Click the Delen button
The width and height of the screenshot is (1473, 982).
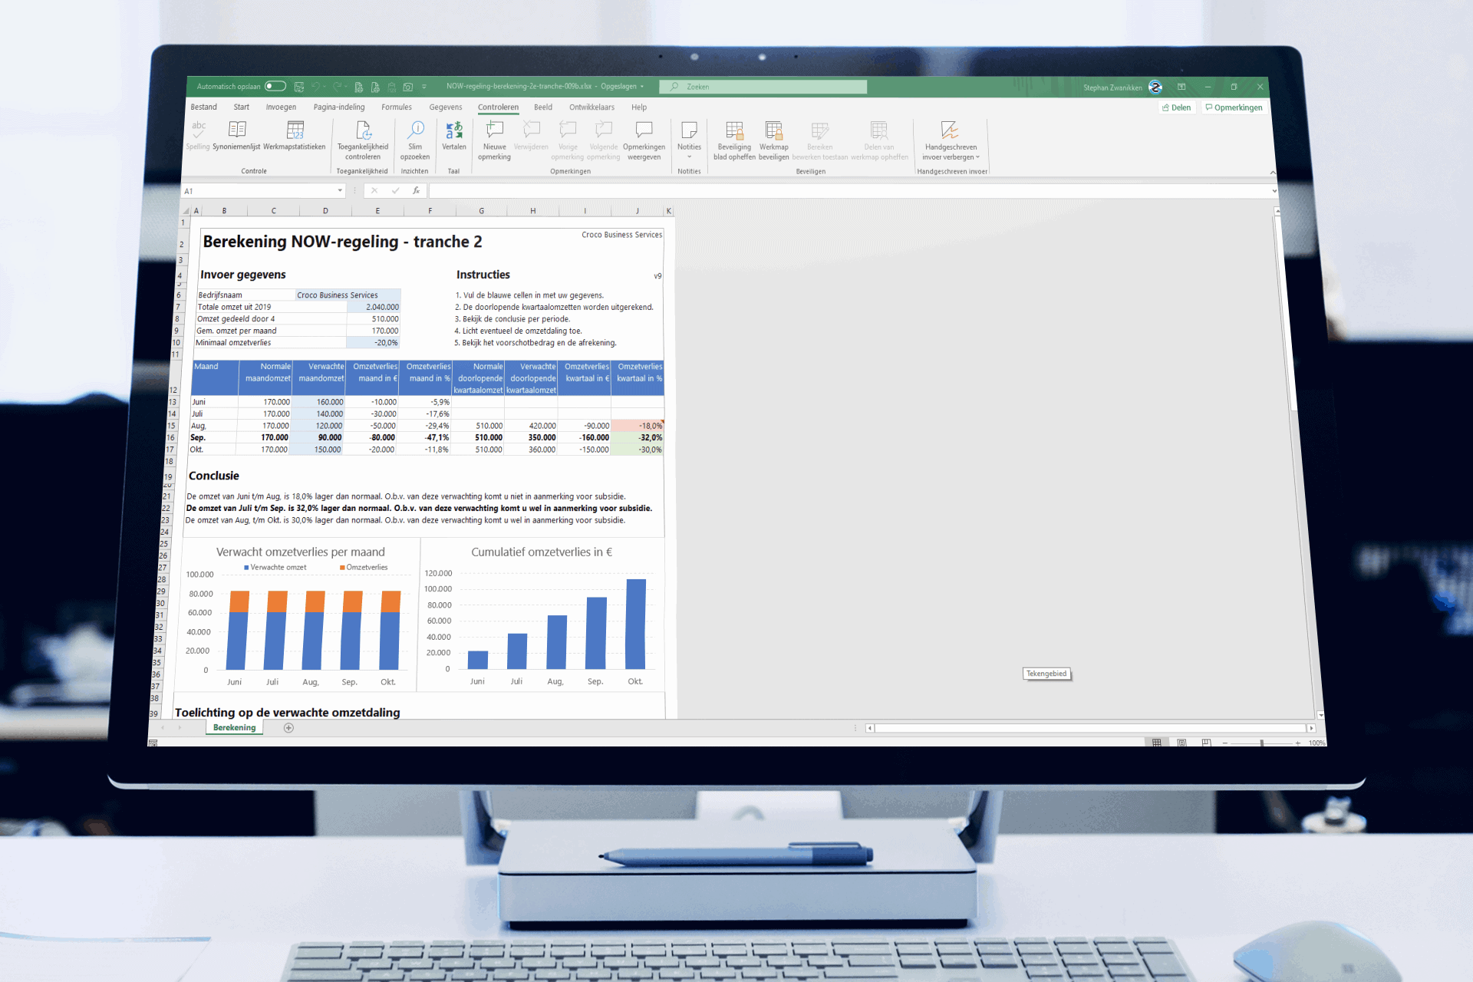[x=1176, y=107]
